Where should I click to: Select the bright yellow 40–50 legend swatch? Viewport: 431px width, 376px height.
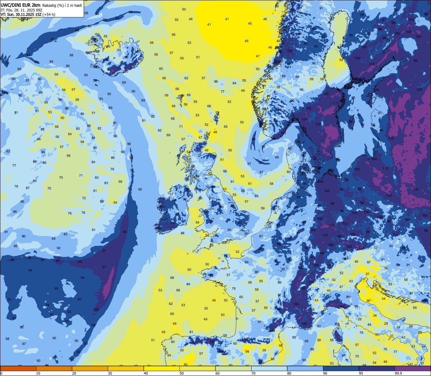[162, 368]
